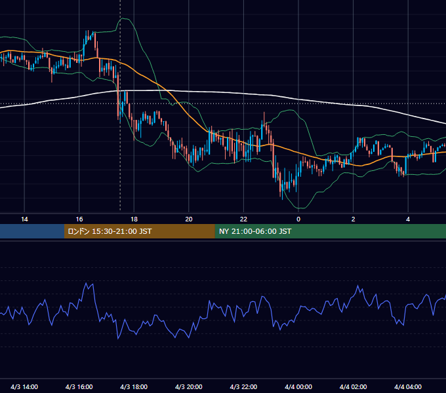Click the 14 hour label on price chart axis
Image resolution: width=446 pixels, height=393 pixels.
click(x=24, y=219)
